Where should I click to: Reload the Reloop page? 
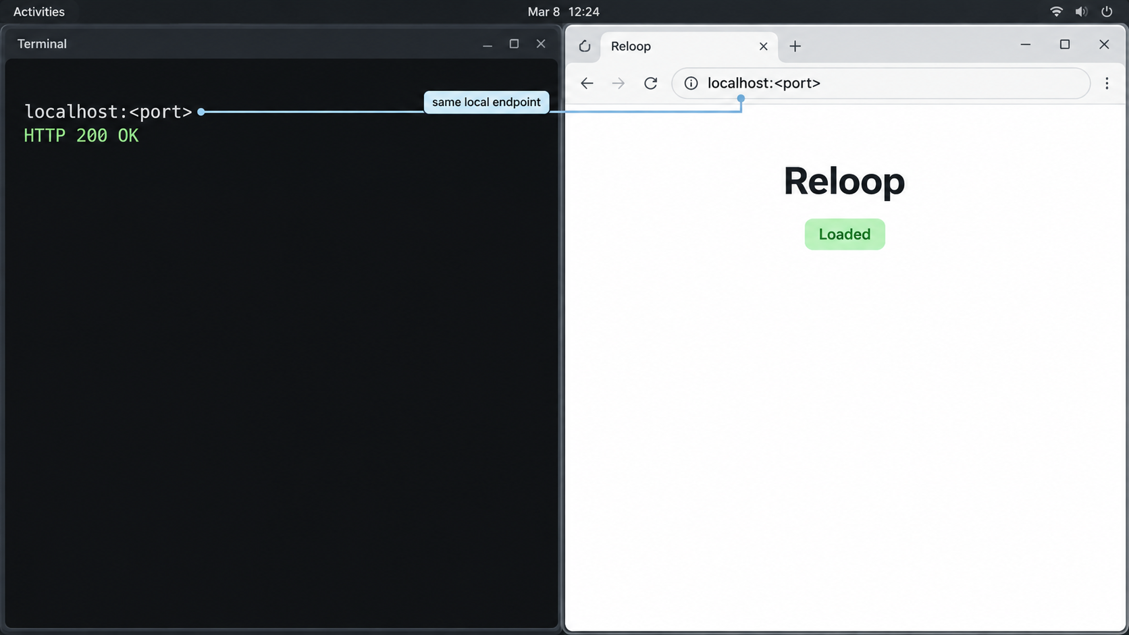650,83
